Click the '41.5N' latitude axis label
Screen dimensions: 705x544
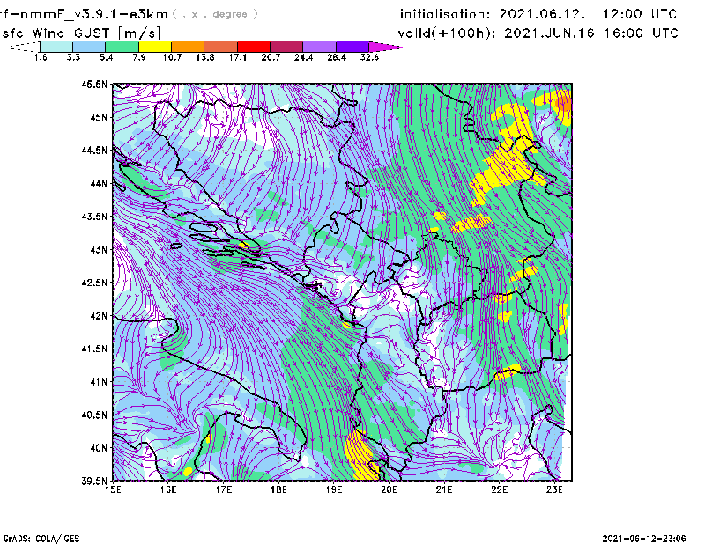[x=94, y=349]
